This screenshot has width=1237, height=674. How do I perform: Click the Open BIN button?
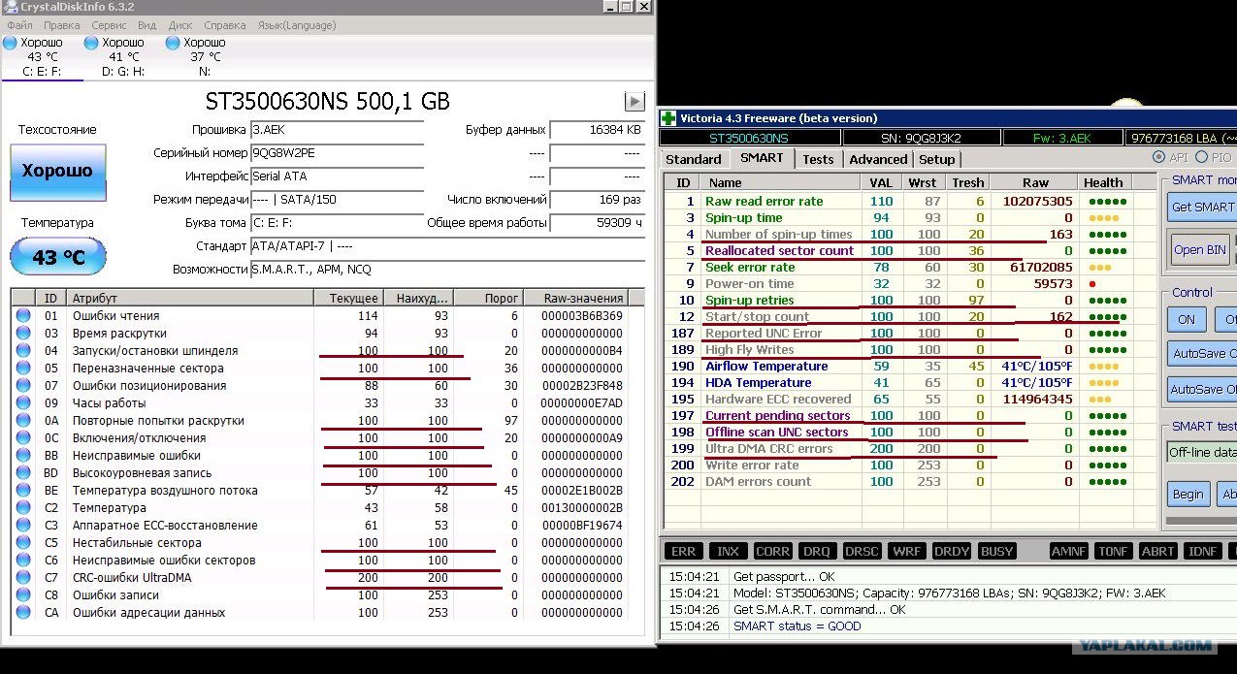(1201, 249)
